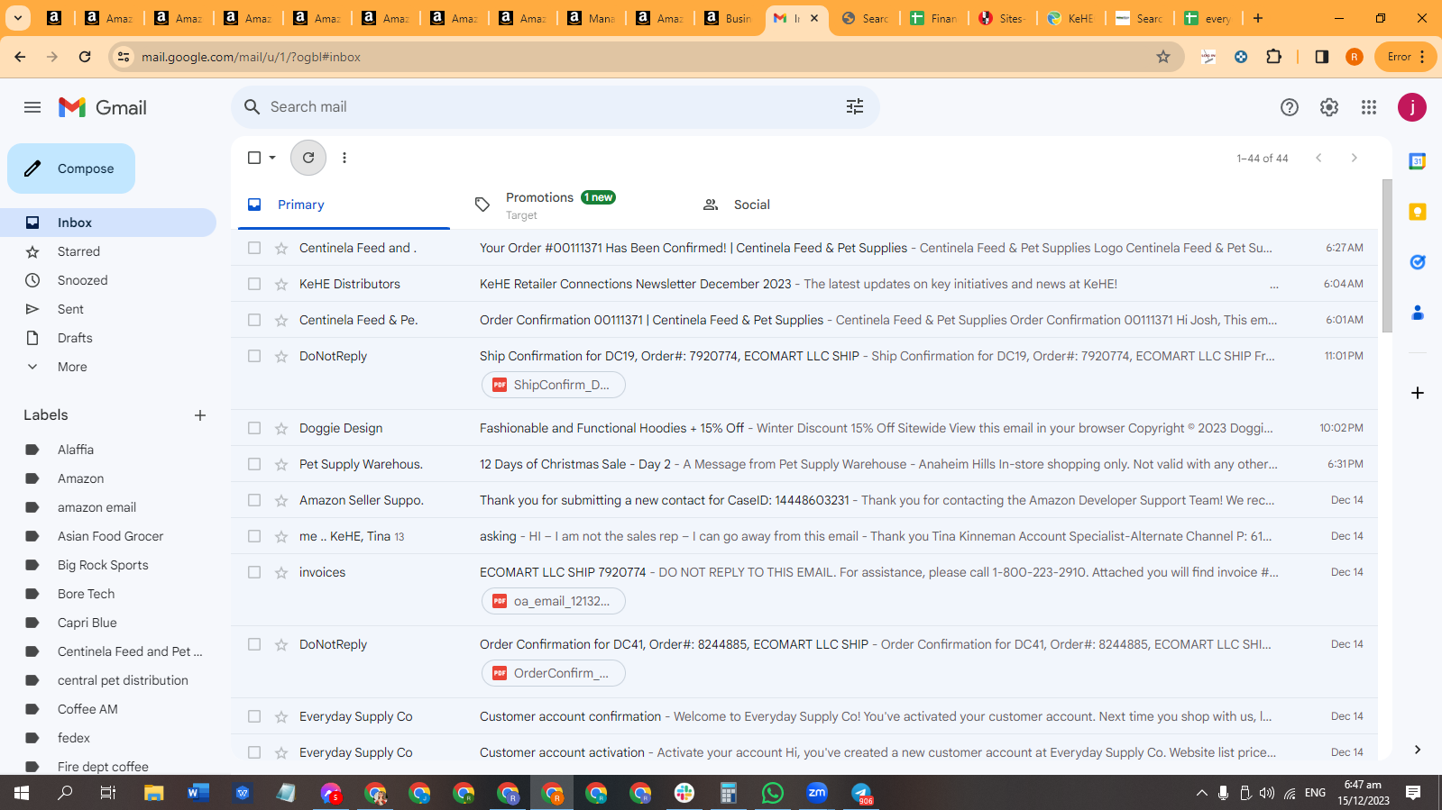Show hidden icons in system tray

pyautogui.click(x=1201, y=793)
